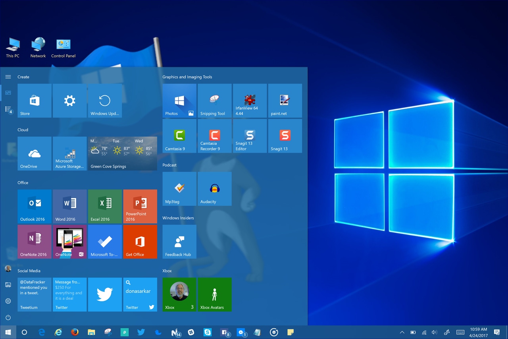Open the recently added apps list

pos(8,109)
